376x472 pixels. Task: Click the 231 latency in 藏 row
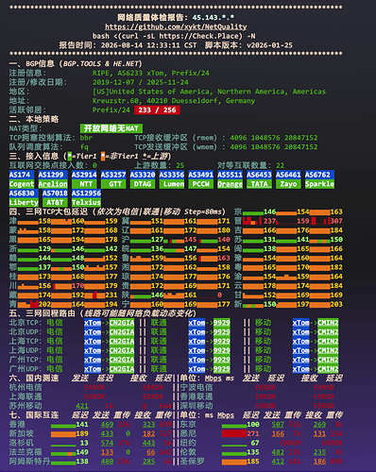111,295
